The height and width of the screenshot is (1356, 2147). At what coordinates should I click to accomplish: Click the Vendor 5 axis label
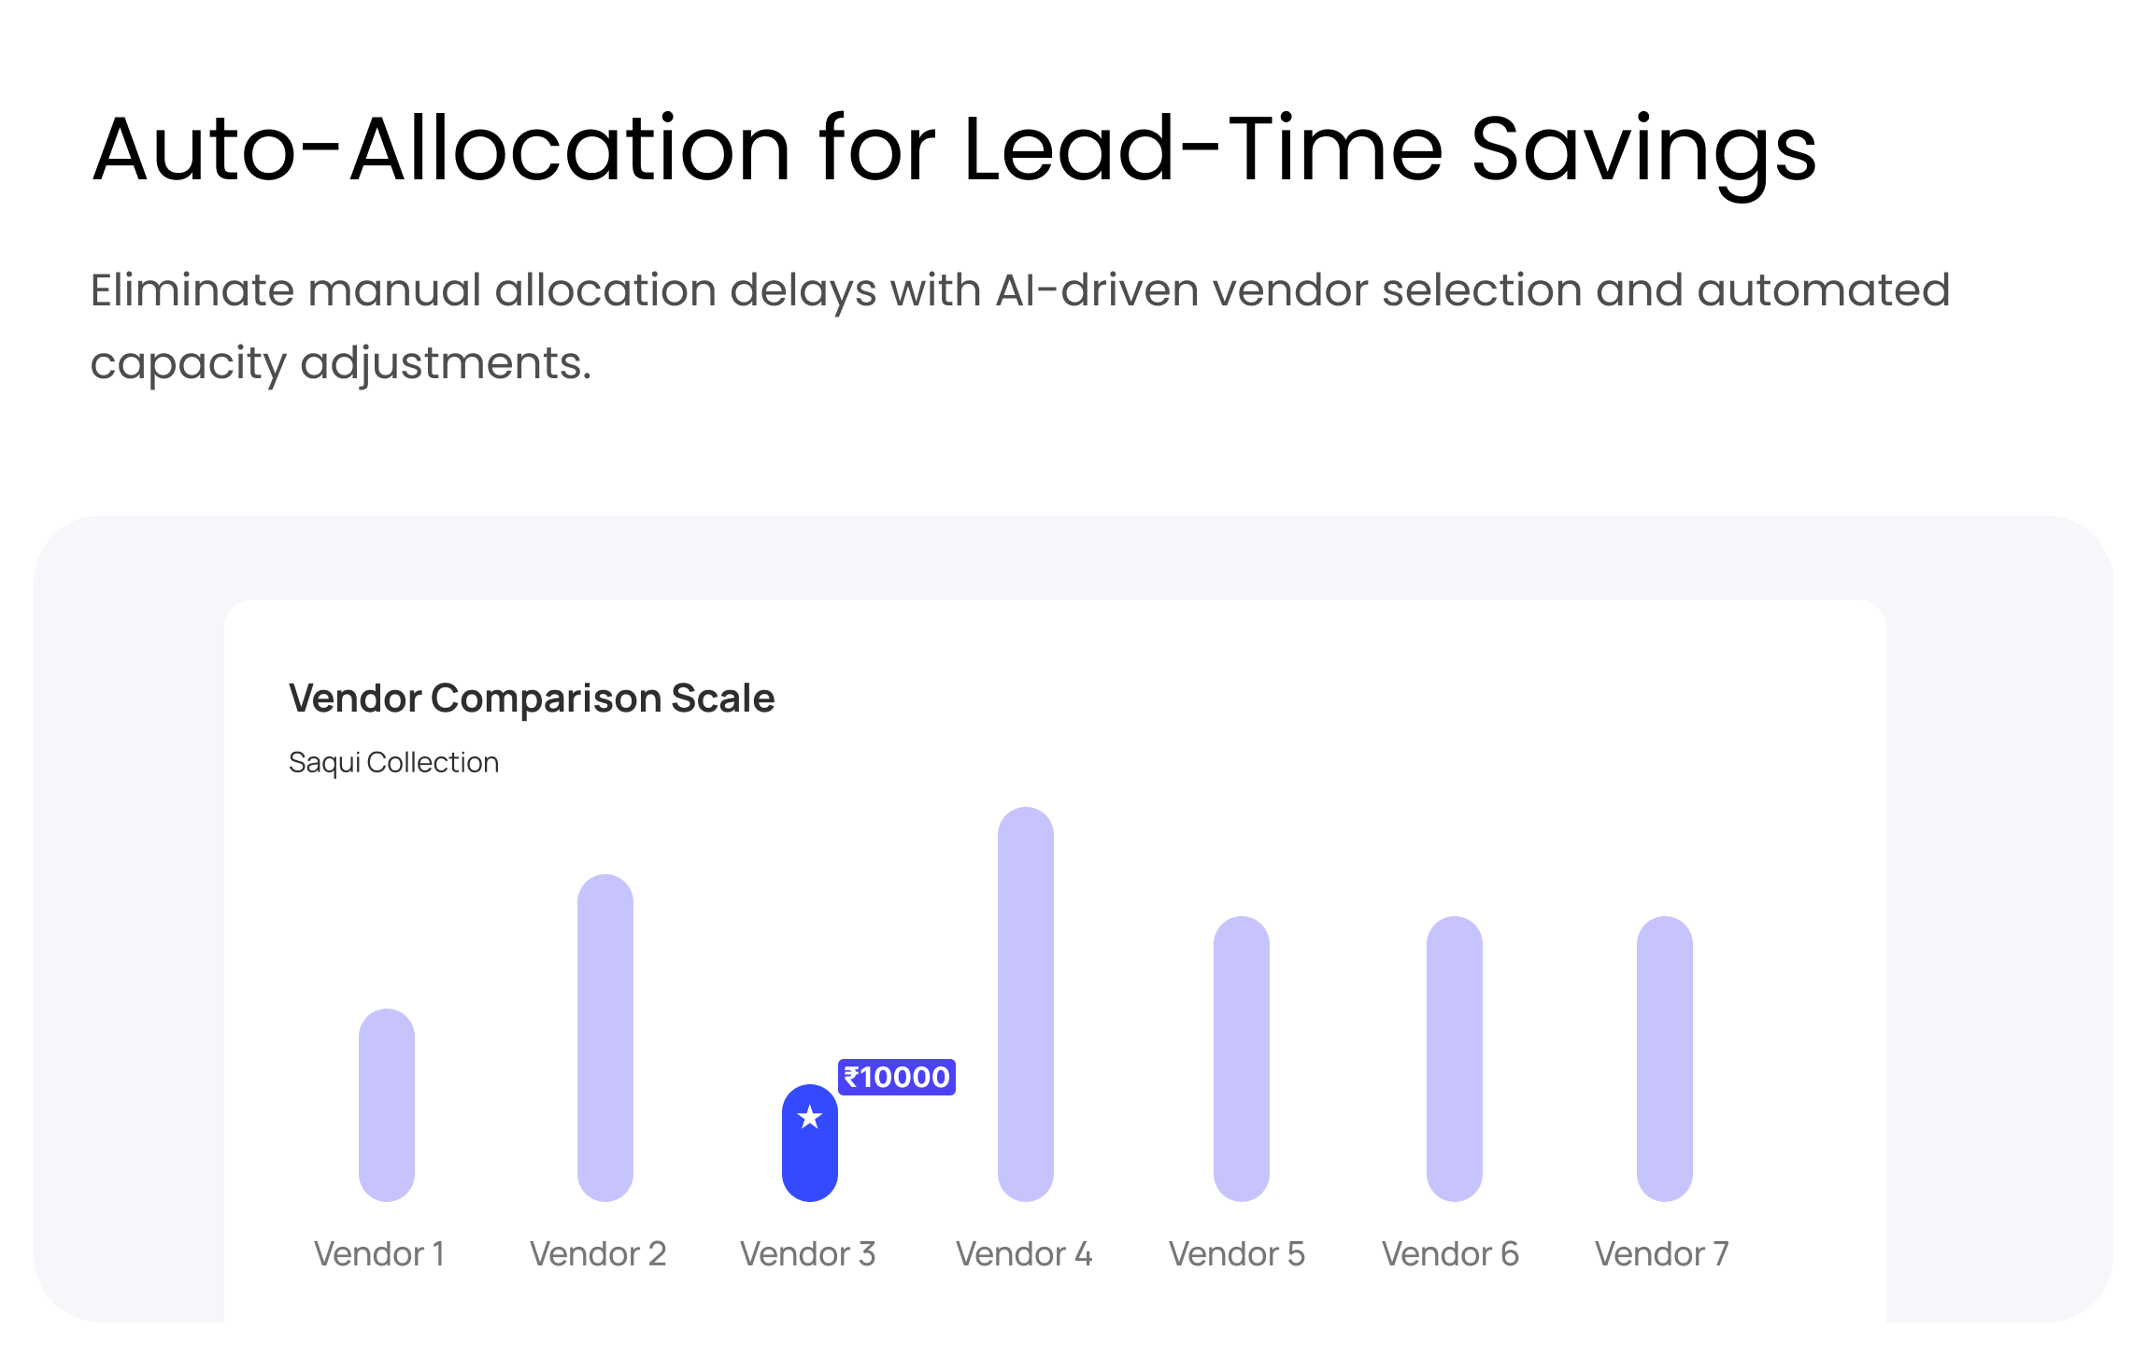pos(1237,1254)
